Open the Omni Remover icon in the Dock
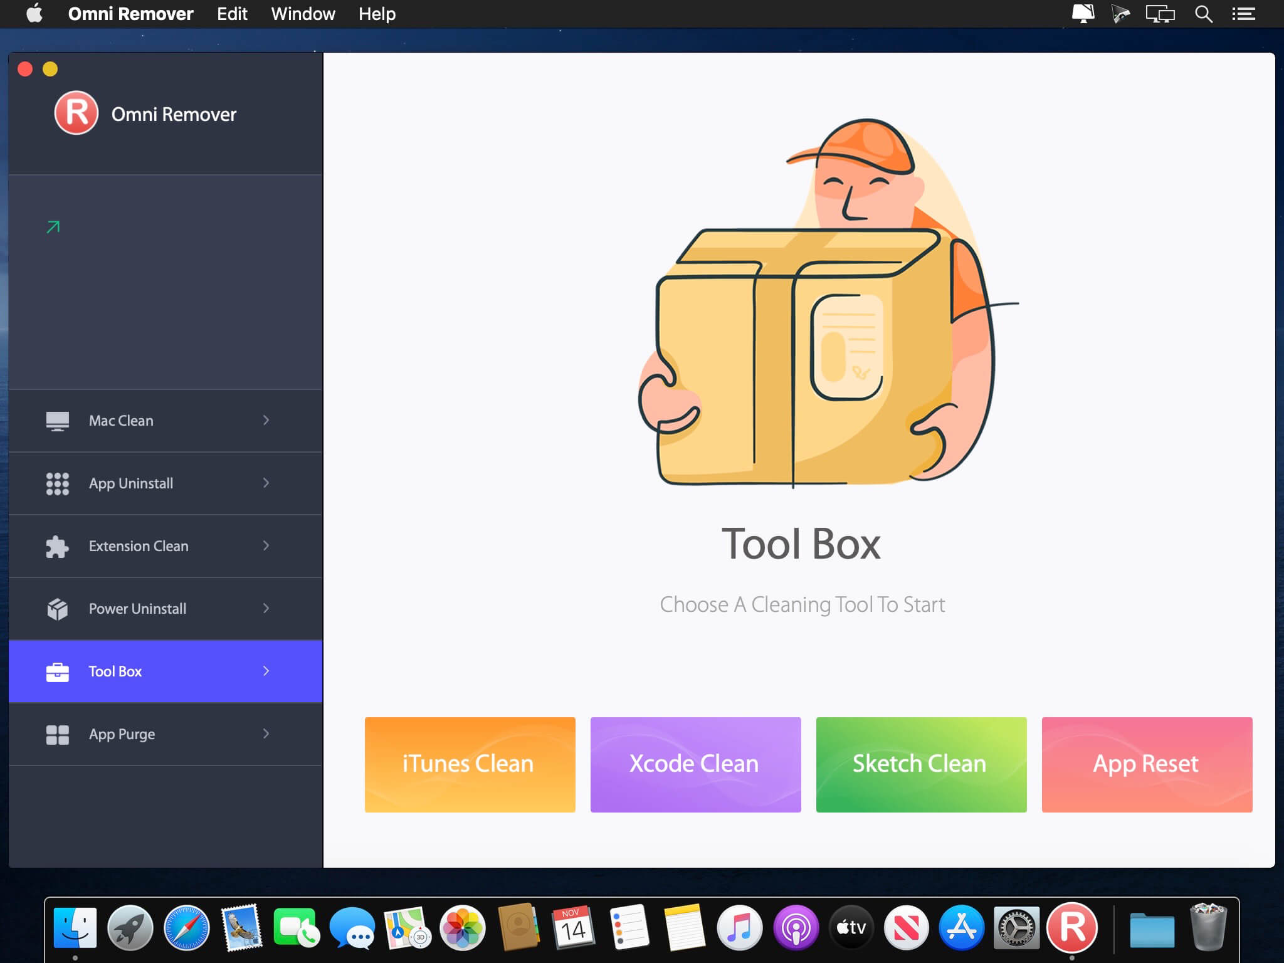 click(x=1073, y=929)
